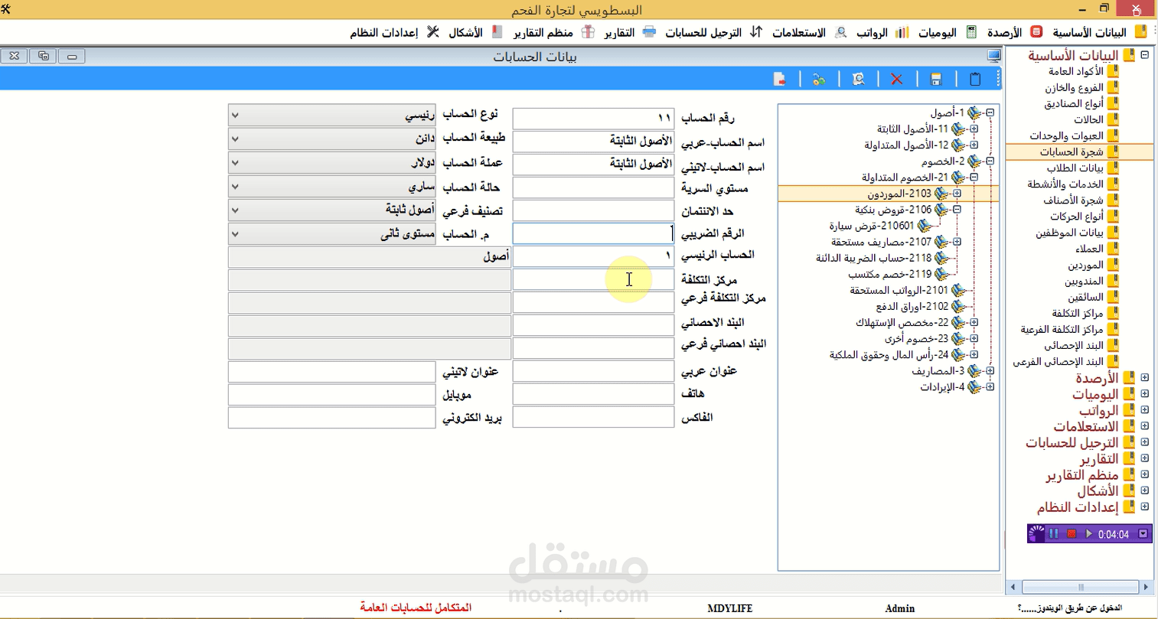Click the sidebar horizontal scrollbar left arrow
The height and width of the screenshot is (619, 1158).
(1013, 587)
